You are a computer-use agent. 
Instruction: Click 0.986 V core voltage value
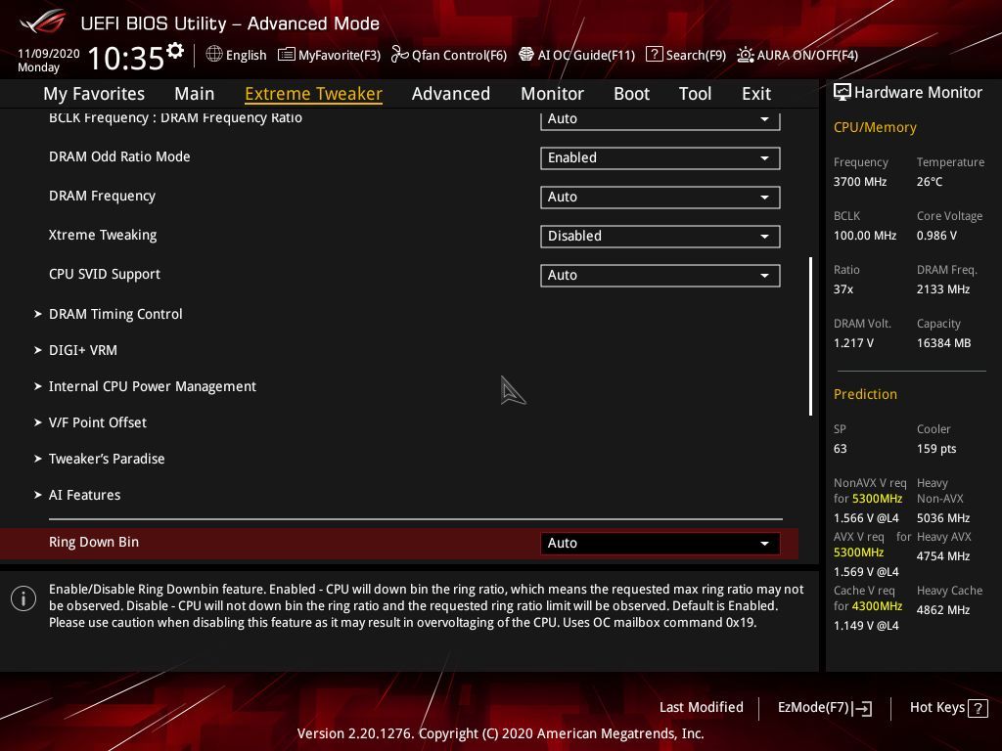pyautogui.click(x=936, y=236)
